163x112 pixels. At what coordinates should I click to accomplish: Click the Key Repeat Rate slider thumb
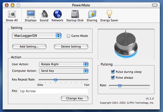coord(55,80)
